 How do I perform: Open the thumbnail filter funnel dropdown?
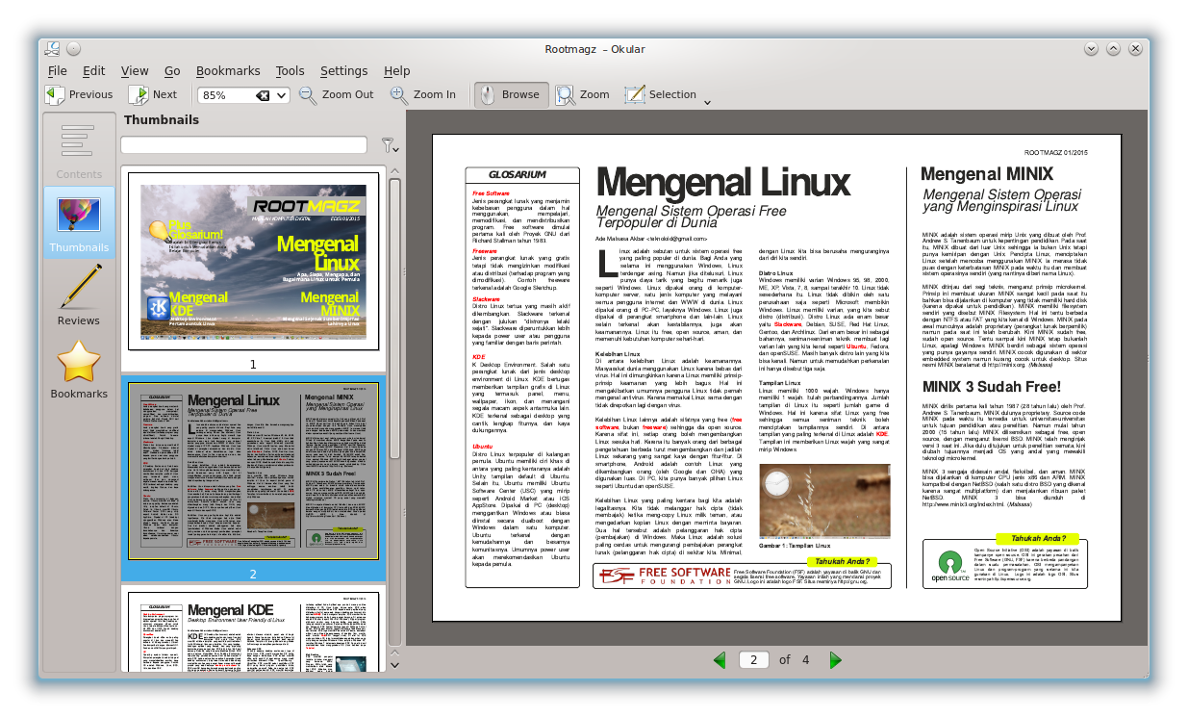391,144
